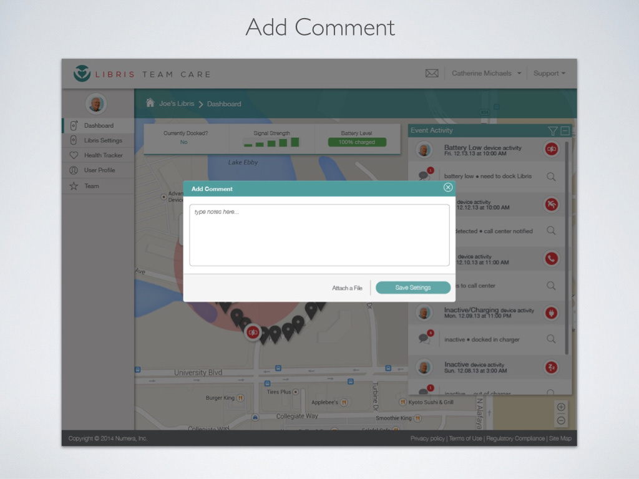The width and height of the screenshot is (639, 479).
Task: Click Joe's Libris breadcrumb link
Action: click(x=177, y=104)
